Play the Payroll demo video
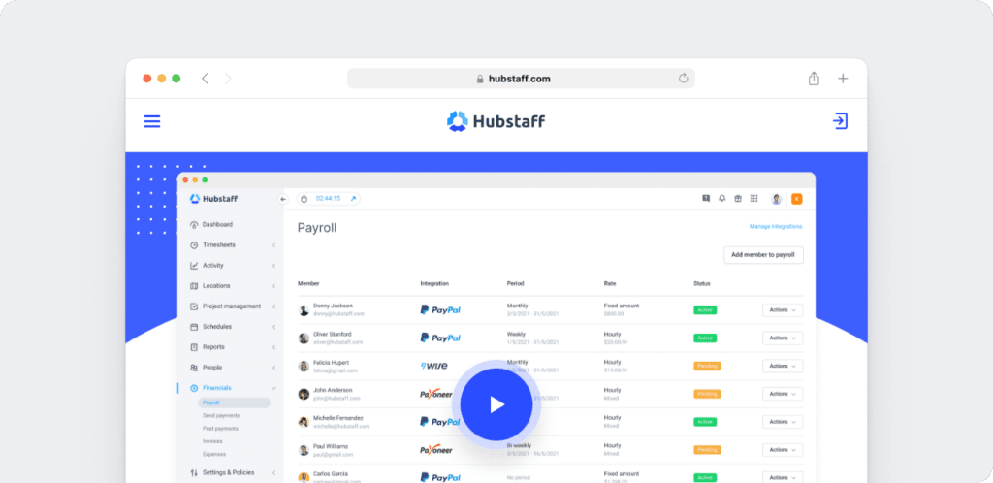Viewport: 993px width, 483px height. (496, 404)
